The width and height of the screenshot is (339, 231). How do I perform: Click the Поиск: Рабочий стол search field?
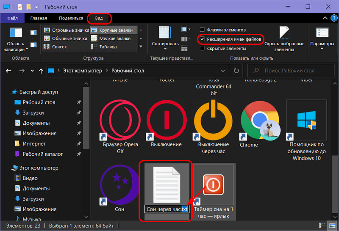291,71
